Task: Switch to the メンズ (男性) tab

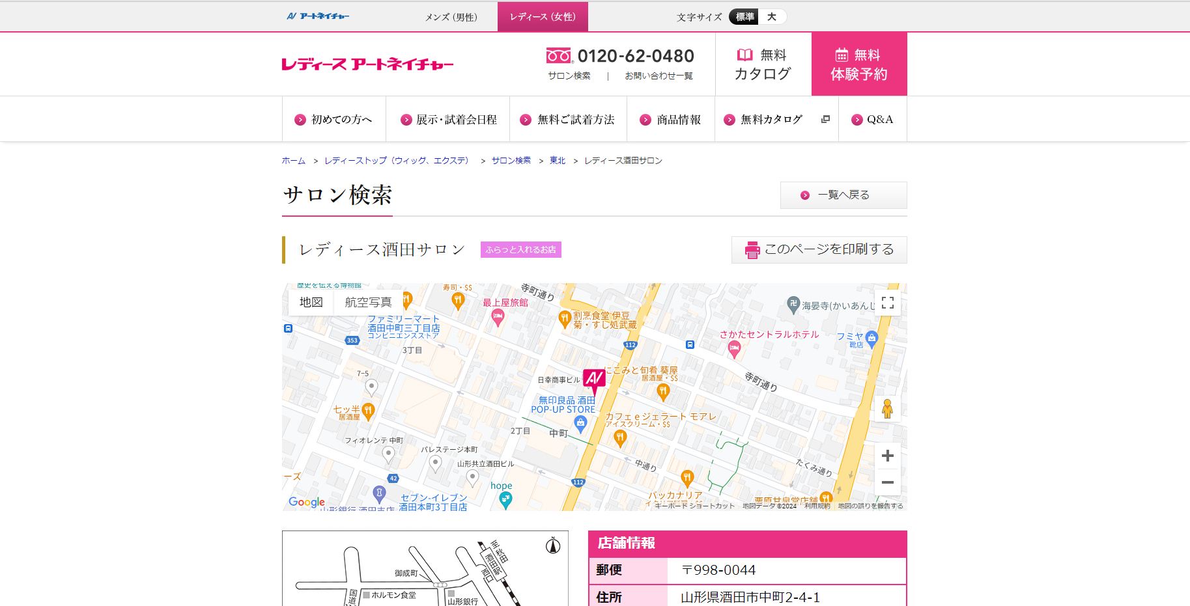Action: tap(451, 17)
